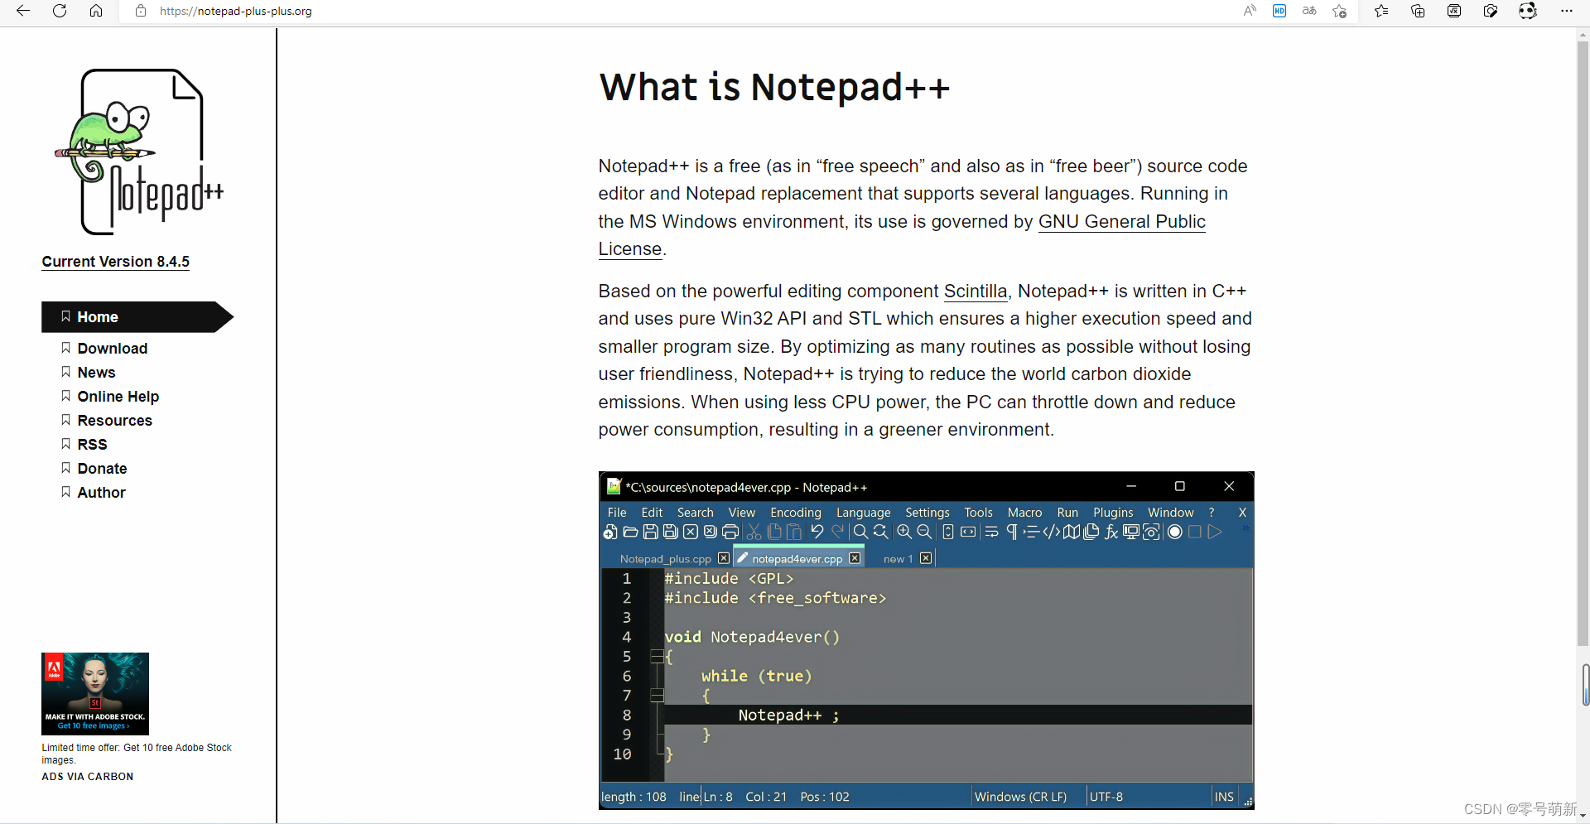1590x824 pixels.
Task: Click the Find magnifier icon in Notepad++ toolbar
Action: tap(860, 532)
